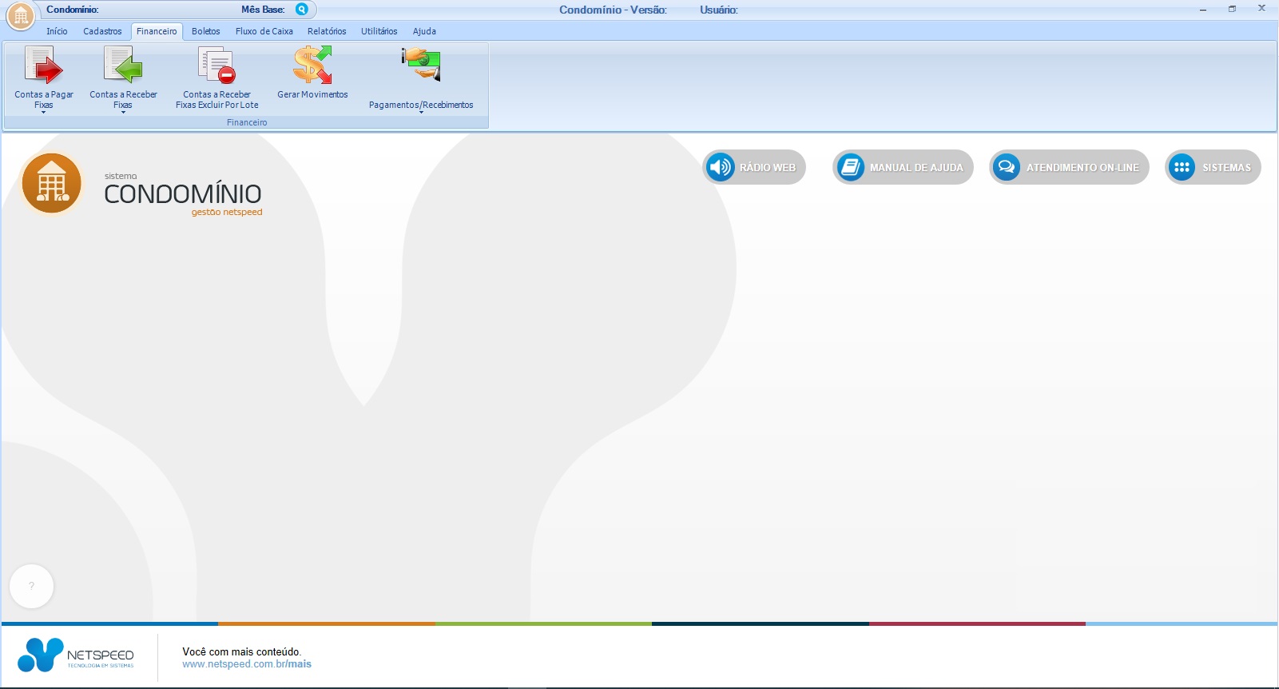Click the 'Mês Base:' label
The height and width of the screenshot is (689, 1279).
pos(263,10)
